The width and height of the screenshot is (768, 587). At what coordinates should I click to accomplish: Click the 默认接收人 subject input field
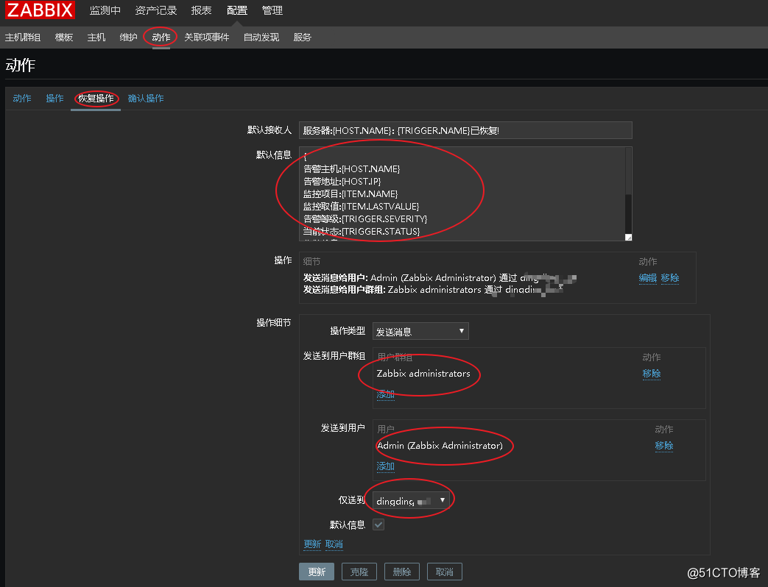(x=465, y=130)
